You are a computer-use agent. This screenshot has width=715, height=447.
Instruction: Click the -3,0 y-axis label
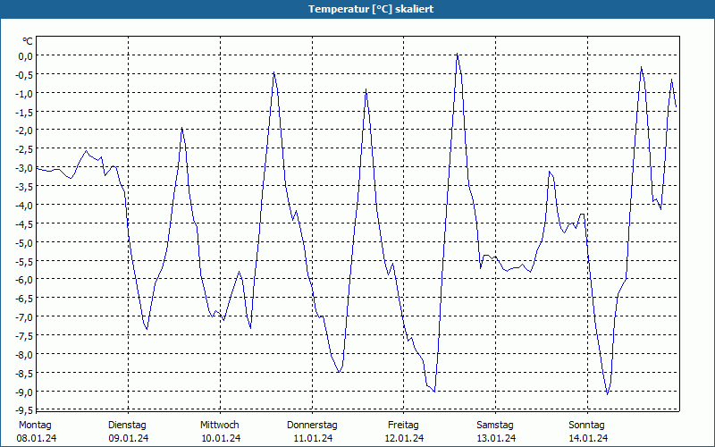coord(24,168)
